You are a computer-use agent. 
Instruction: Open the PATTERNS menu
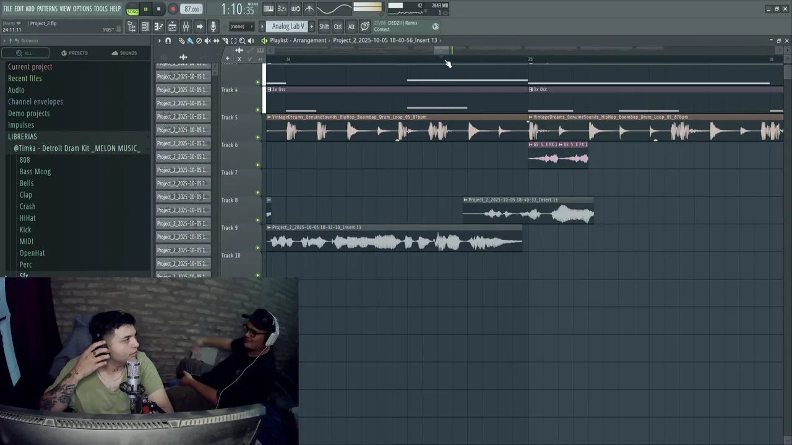[47, 9]
